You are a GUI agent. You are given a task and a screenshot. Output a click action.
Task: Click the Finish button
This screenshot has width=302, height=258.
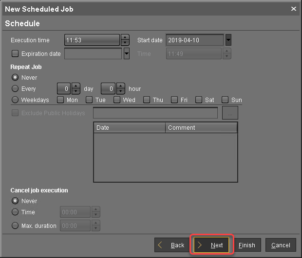(x=246, y=245)
